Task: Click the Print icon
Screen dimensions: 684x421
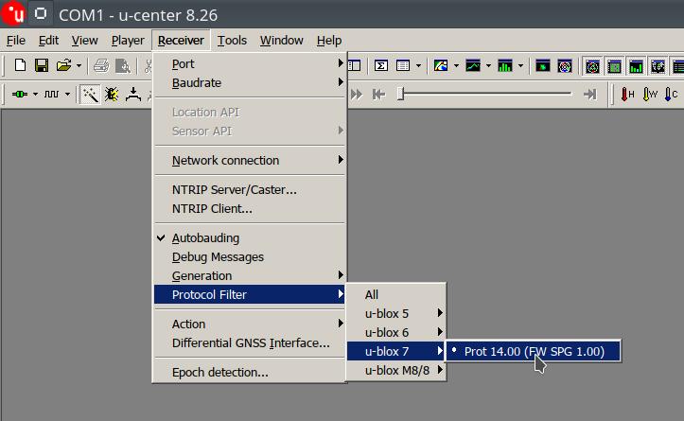Action: (101, 66)
